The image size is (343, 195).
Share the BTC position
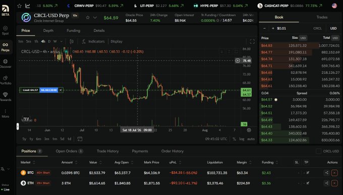click(x=326, y=173)
